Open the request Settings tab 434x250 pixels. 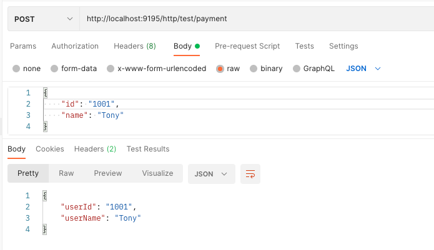point(343,46)
